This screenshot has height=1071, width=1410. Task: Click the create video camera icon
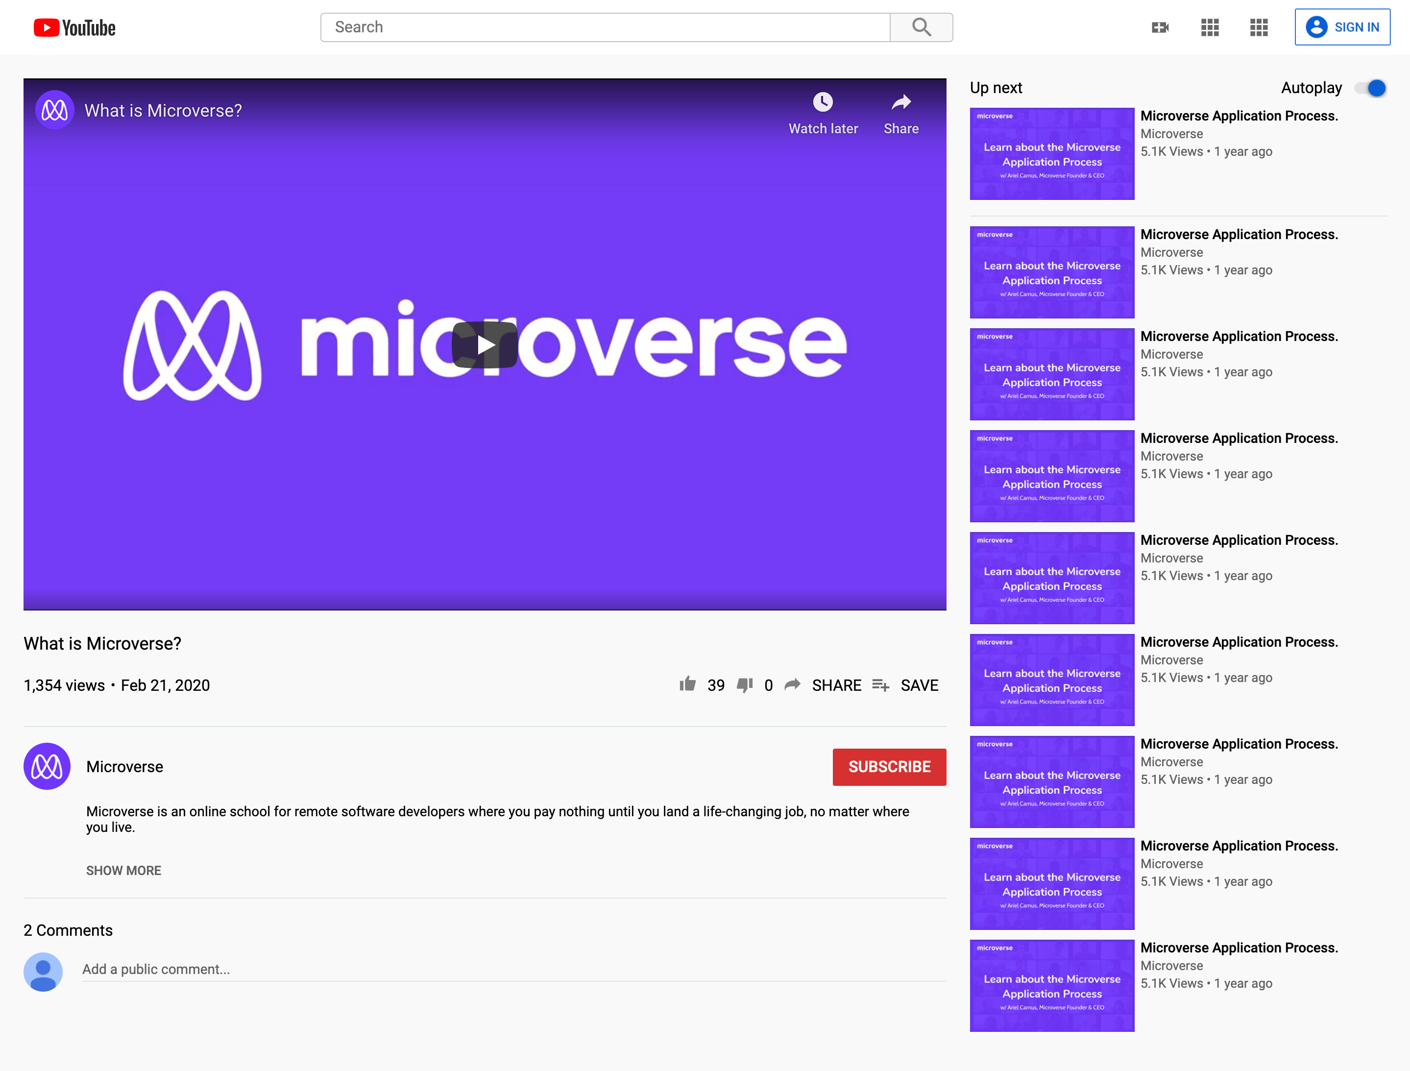[1160, 27]
